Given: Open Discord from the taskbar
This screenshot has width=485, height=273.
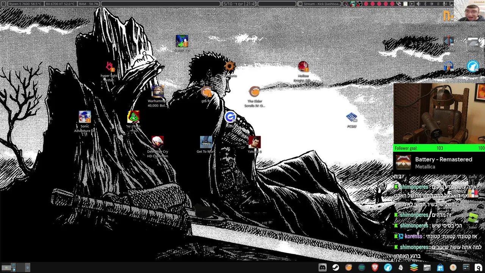Looking at the screenshot, I should [x=322, y=267].
